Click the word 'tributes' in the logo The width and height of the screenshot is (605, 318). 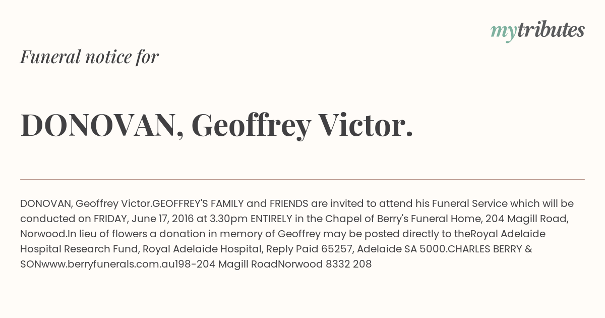551,30
